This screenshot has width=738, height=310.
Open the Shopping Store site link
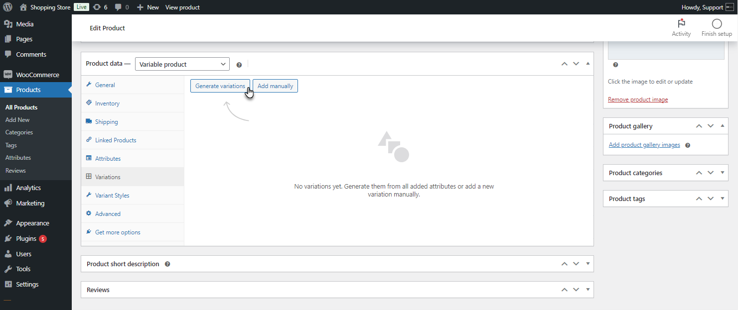[50, 7]
